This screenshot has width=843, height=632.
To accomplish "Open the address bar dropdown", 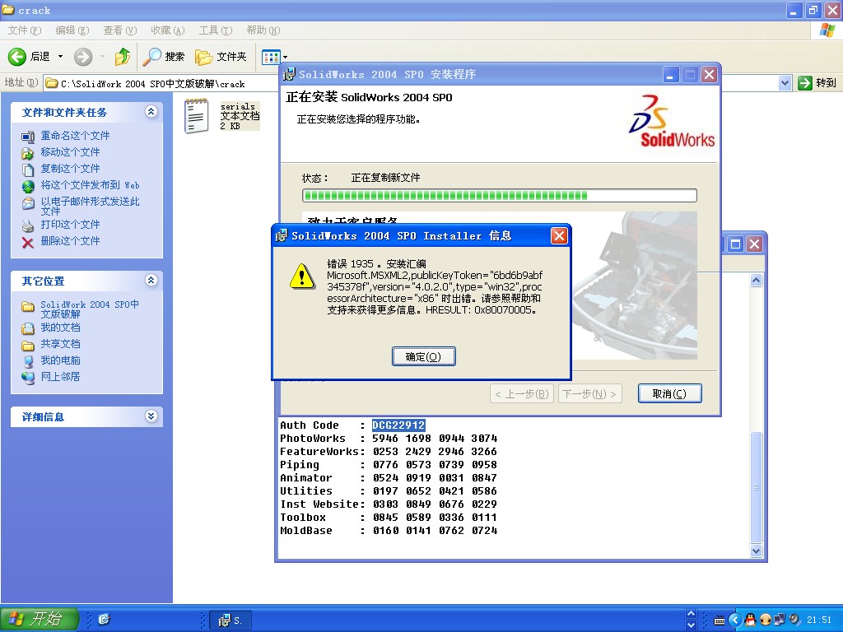I will (x=785, y=83).
